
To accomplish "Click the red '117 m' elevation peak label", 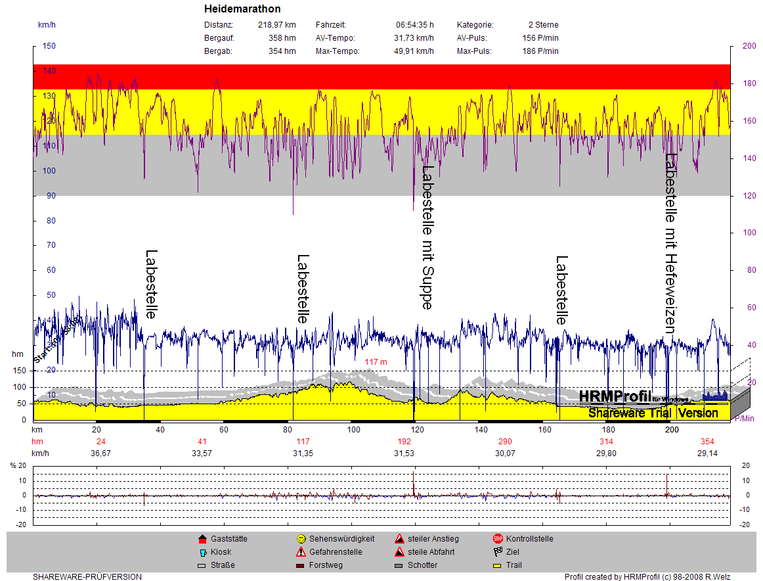I will pos(376,362).
